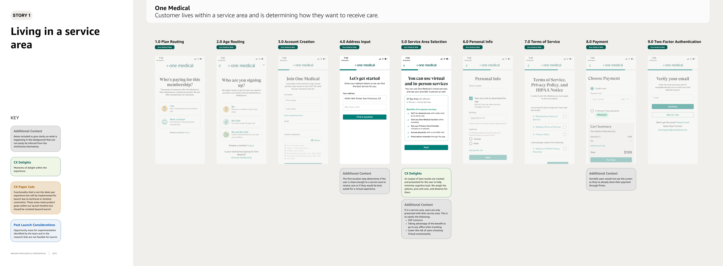Select the Male radio button
723x266 pixels.
(471, 144)
